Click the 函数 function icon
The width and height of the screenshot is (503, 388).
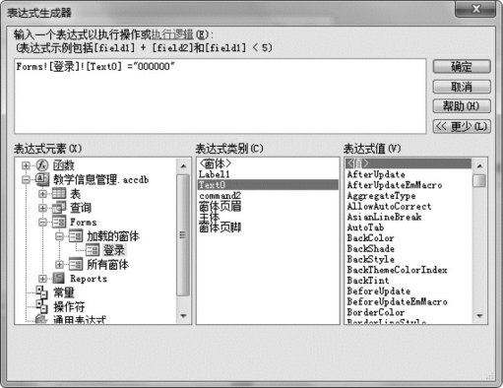pos(42,165)
